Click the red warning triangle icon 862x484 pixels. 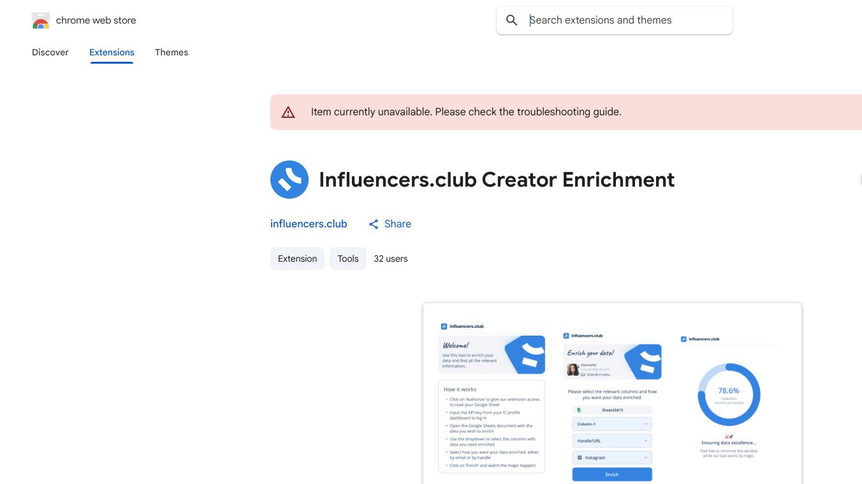pyautogui.click(x=288, y=113)
